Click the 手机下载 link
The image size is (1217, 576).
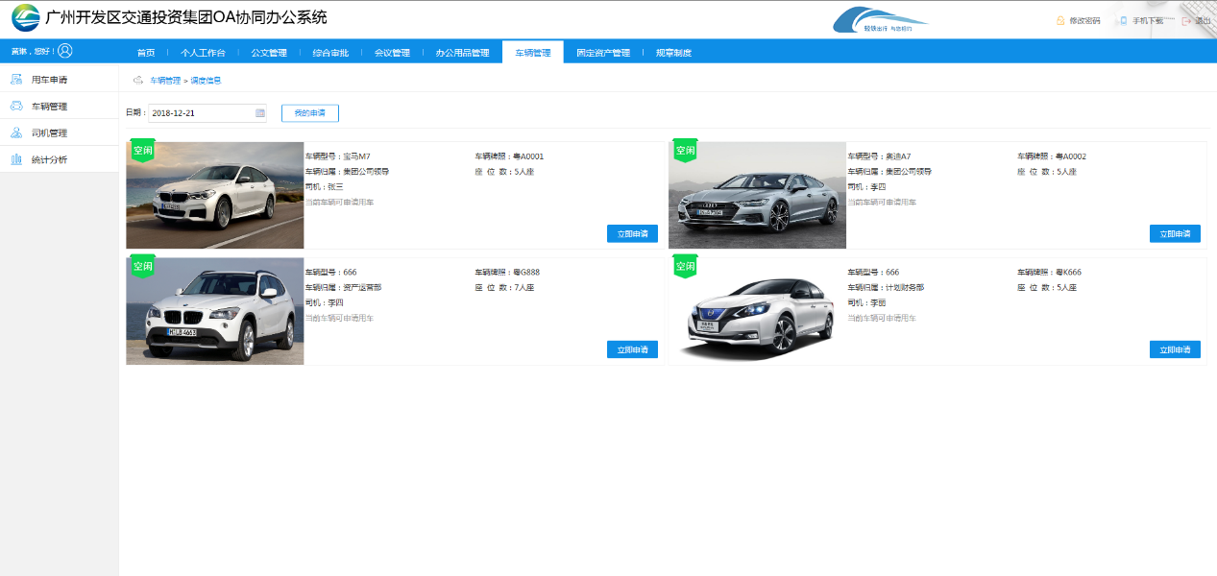[x=1148, y=20]
